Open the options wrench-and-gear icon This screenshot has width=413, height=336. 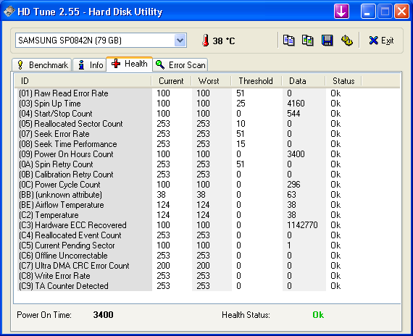347,41
